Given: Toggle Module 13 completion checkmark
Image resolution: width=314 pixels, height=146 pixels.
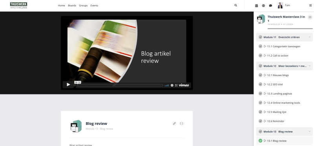Looking at the screenshot, I should [260, 132].
